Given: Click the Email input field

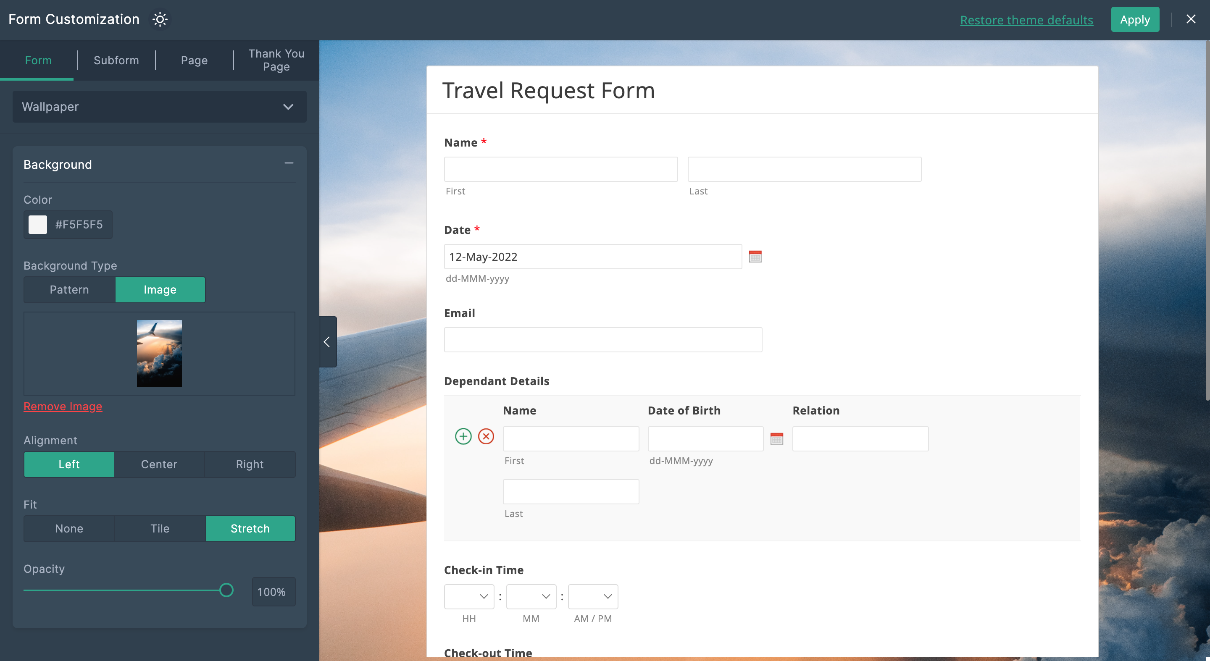Looking at the screenshot, I should point(602,339).
